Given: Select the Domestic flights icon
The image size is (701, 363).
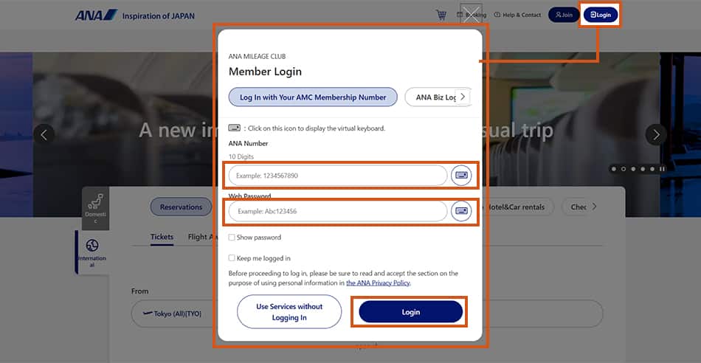Looking at the screenshot, I should (x=95, y=204).
